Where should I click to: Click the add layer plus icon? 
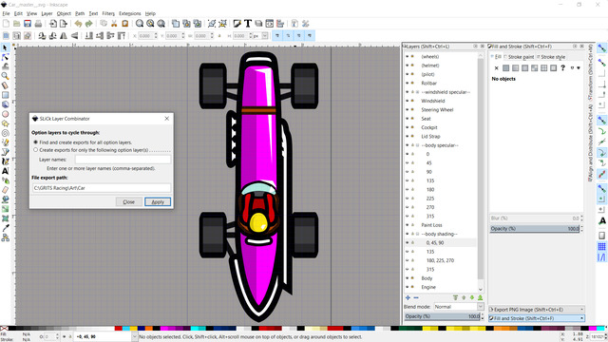point(408,297)
